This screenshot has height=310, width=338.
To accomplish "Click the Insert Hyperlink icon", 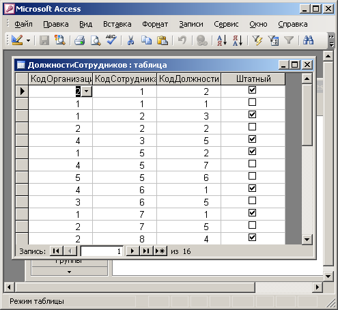I will coord(201,40).
